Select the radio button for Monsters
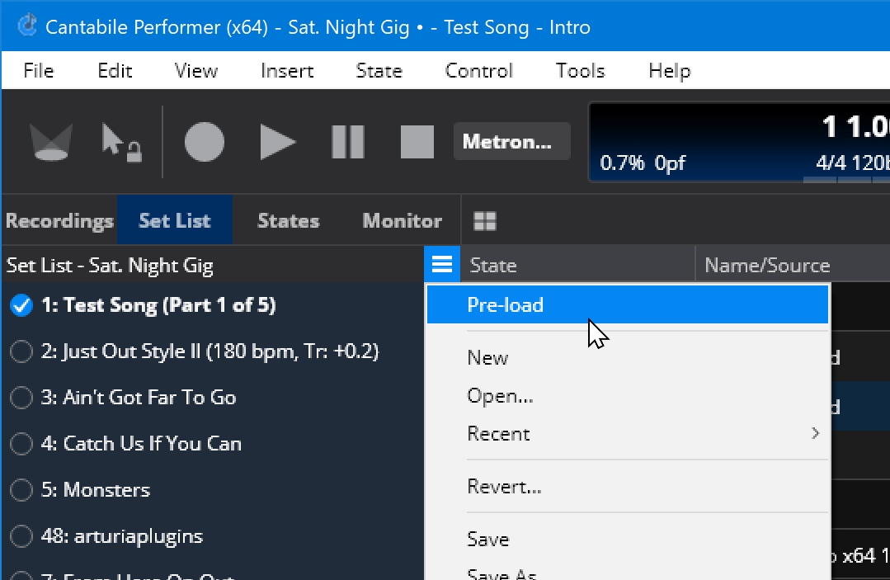 [x=21, y=490]
